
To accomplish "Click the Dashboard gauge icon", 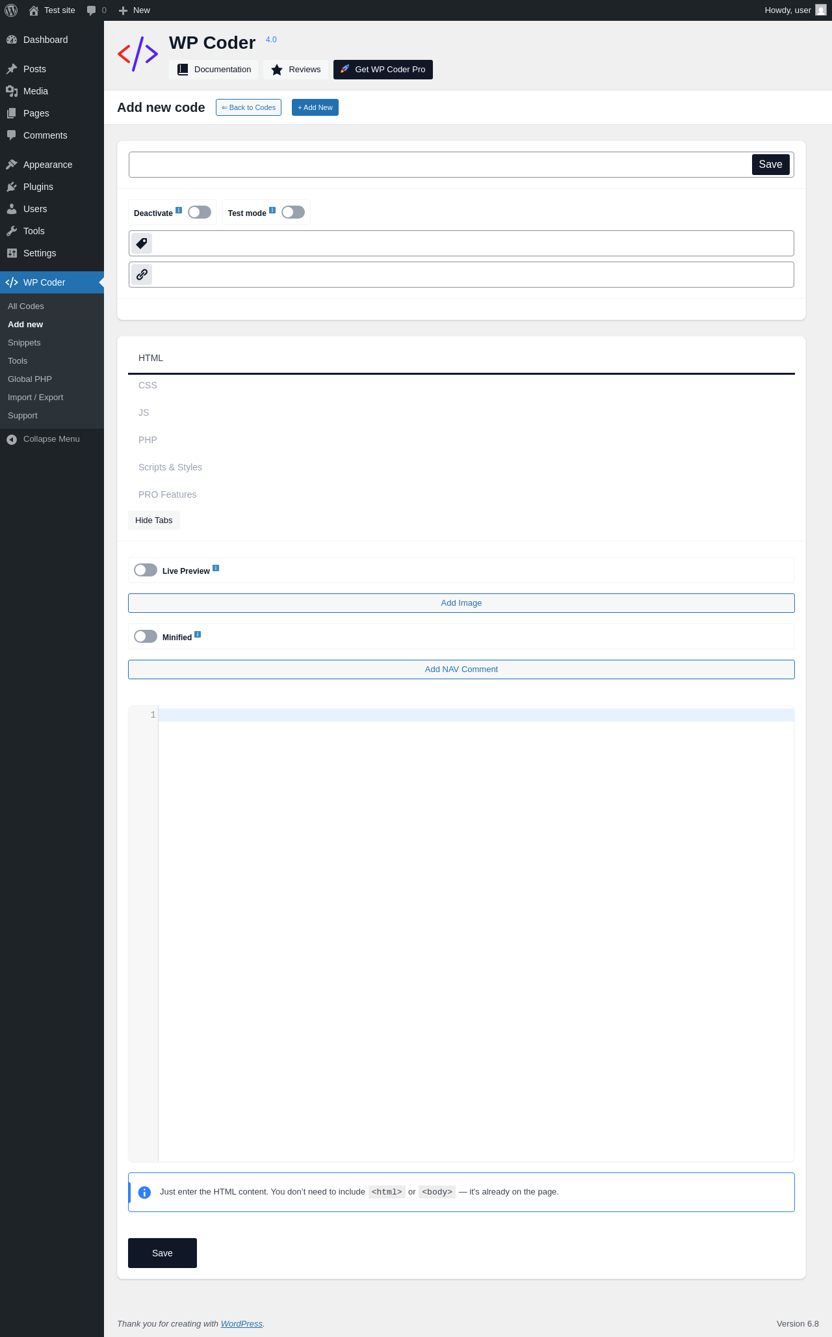I will pyautogui.click(x=12, y=40).
